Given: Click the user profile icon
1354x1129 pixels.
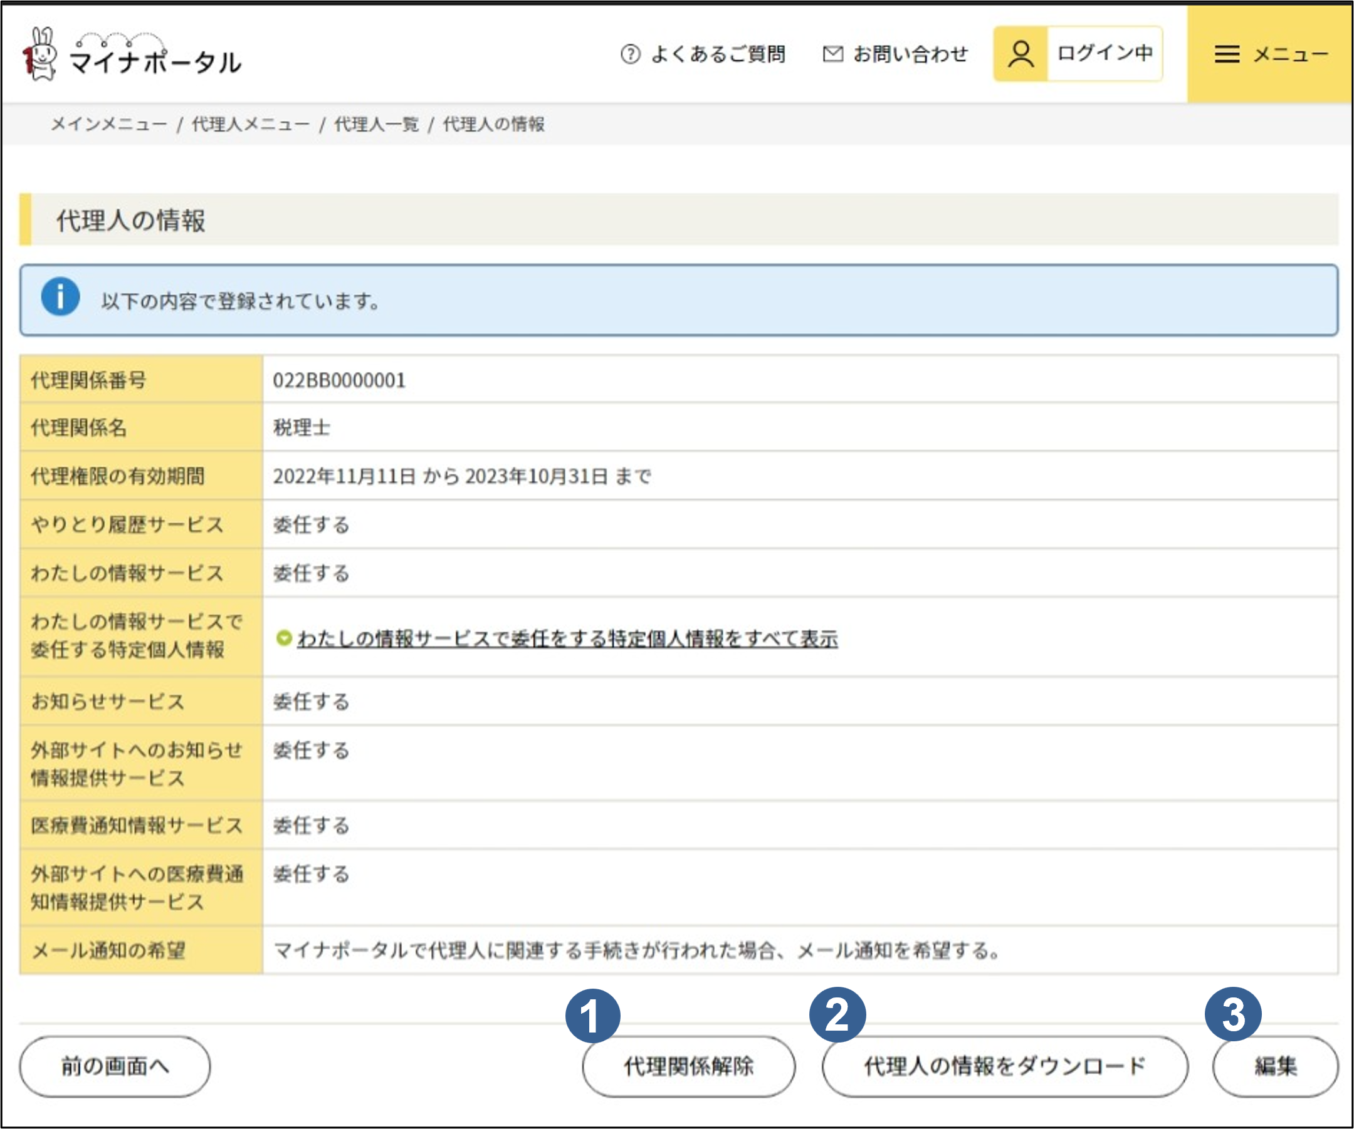Looking at the screenshot, I should (1021, 54).
